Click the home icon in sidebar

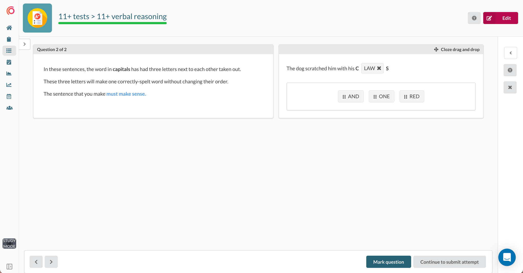point(9,28)
